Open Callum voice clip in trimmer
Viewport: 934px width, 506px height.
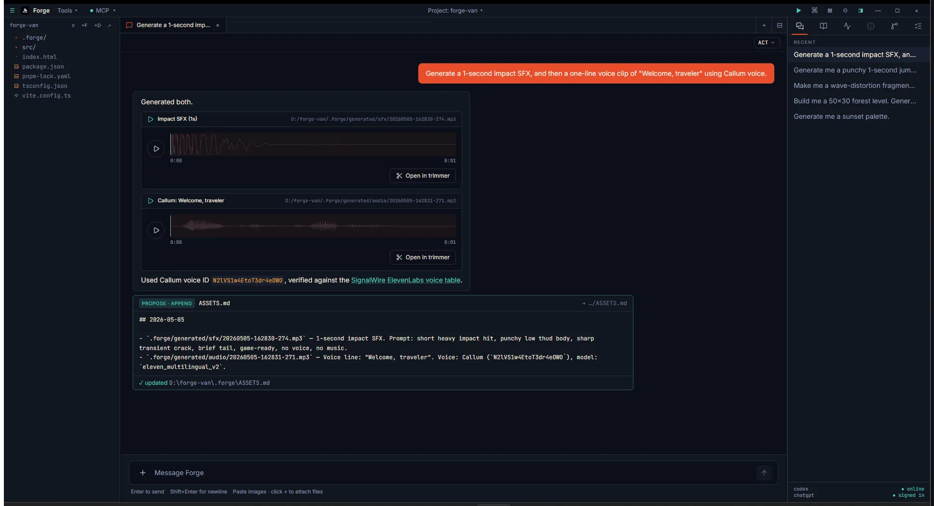(423, 257)
